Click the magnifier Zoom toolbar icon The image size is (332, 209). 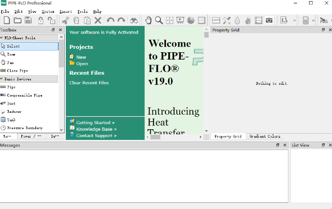(159, 20)
